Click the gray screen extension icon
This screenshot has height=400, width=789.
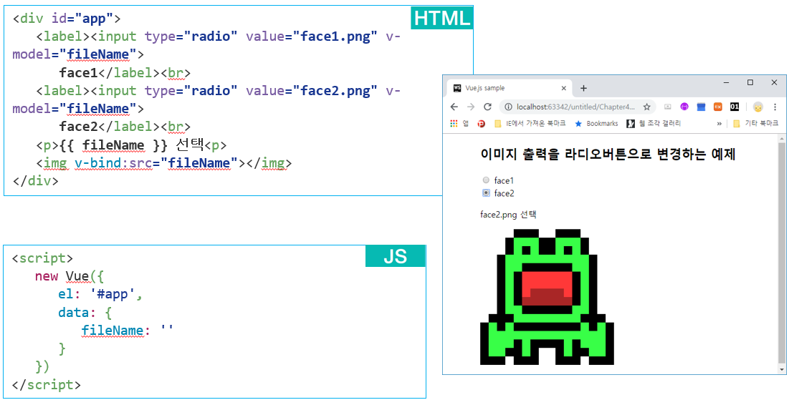[x=668, y=107]
